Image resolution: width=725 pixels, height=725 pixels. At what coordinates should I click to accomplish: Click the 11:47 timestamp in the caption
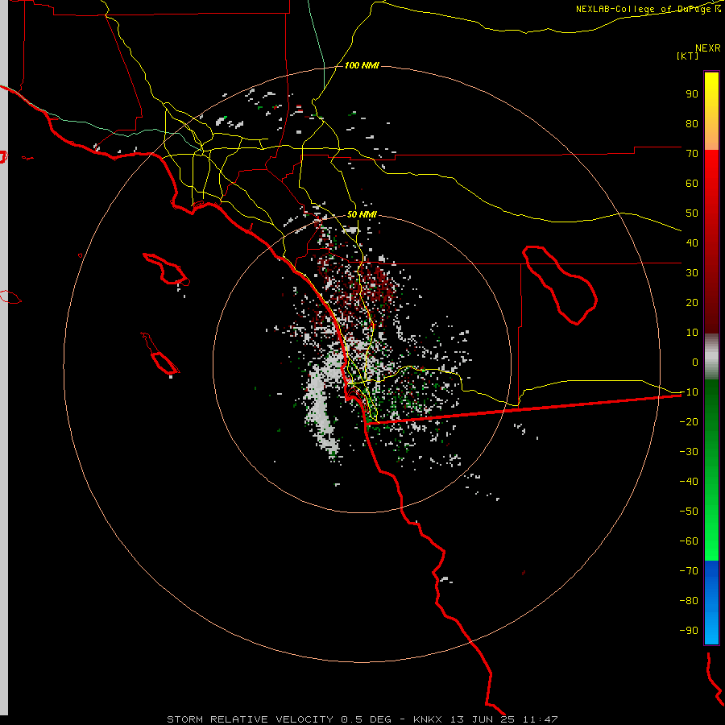(x=540, y=719)
